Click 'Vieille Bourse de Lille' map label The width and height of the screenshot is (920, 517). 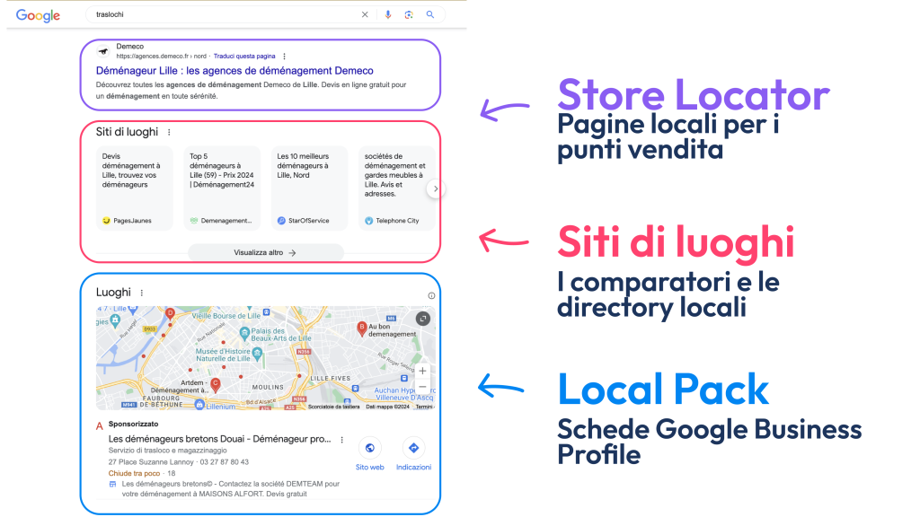[x=226, y=316]
